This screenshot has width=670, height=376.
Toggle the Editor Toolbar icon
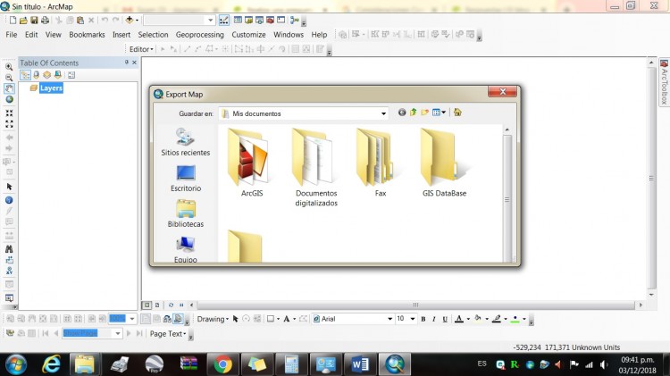coord(224,20)
